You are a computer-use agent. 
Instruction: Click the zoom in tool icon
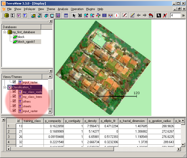tap(86, 15)
